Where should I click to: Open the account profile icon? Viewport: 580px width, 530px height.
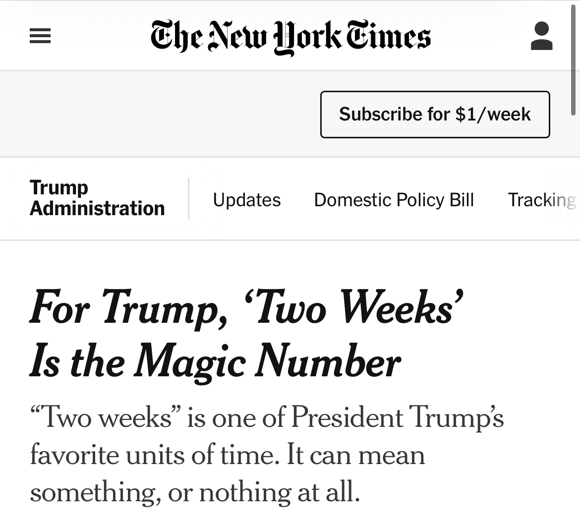(x=541, y=36)
